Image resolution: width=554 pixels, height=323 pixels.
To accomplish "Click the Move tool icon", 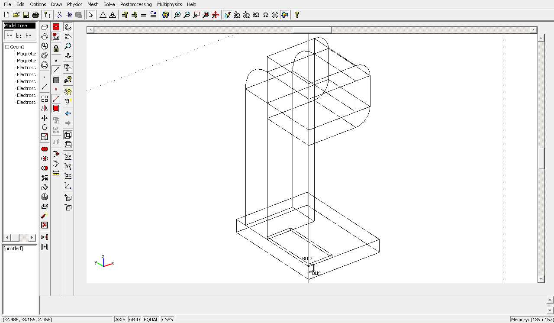I will pyautogui.click(x=45, y=118).
